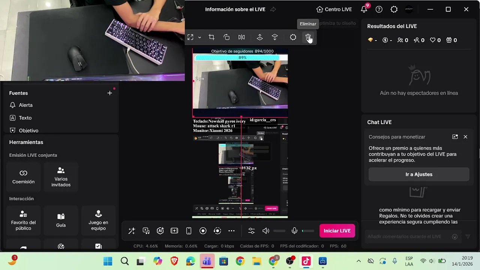
Task: Bring the selected layer forward
Action: point(259,37)
